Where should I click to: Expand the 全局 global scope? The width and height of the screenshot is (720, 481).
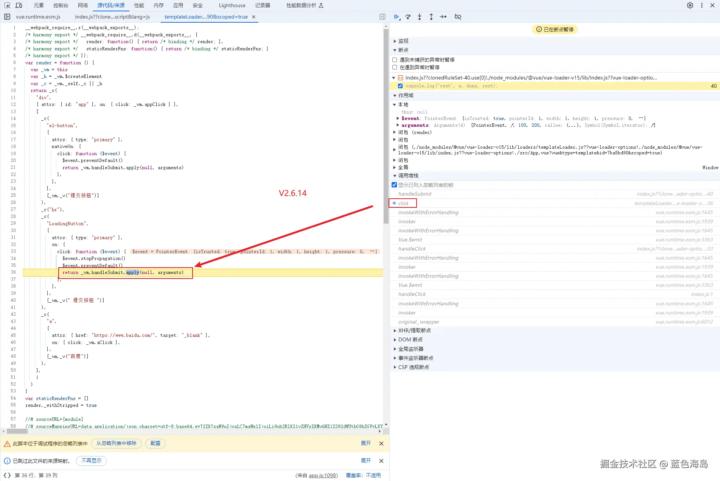pos(395,167)
